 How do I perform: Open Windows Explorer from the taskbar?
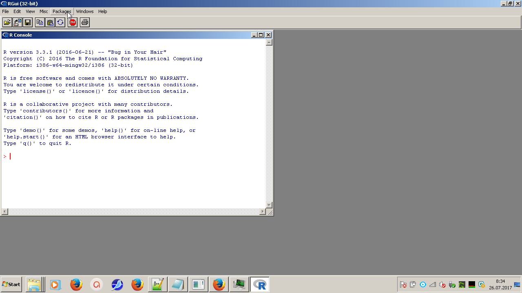(x=34, y=284)
